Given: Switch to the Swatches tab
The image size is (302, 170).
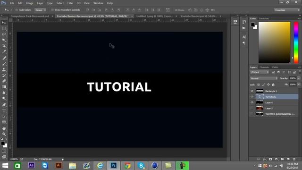Looking at the screenshot, I should pyautogui.click(x=264, y=18).
